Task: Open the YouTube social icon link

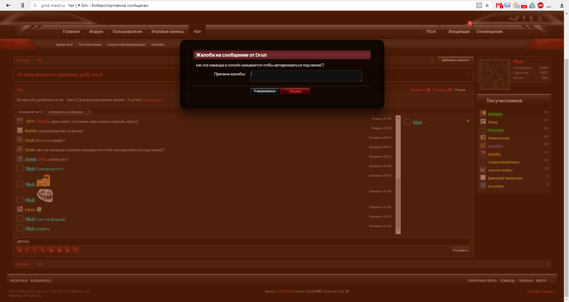Action: [540, 19]
